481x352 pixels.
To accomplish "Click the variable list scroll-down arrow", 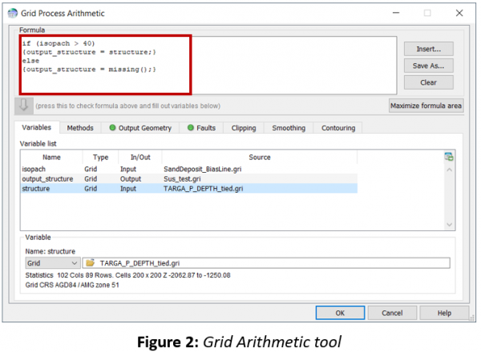I will 450,225.
